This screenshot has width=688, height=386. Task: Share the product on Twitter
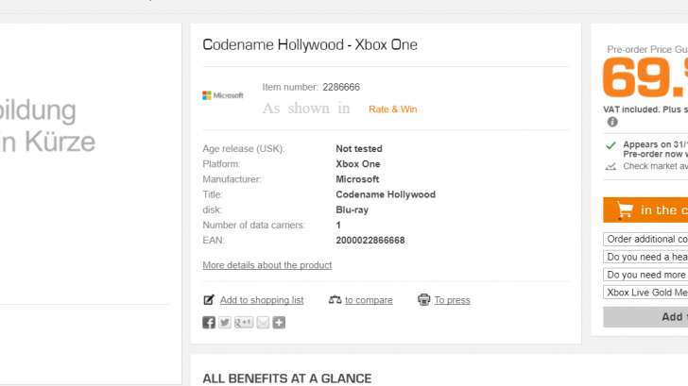[225, 323]
